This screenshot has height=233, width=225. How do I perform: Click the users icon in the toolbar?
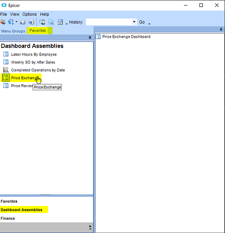(3, 22)
